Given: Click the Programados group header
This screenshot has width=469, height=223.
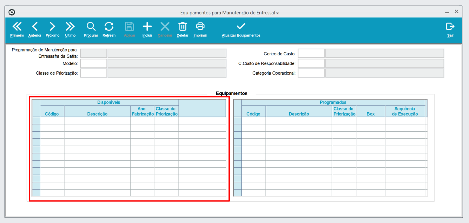Looking at the screenshot, I should tap(333, 102).
